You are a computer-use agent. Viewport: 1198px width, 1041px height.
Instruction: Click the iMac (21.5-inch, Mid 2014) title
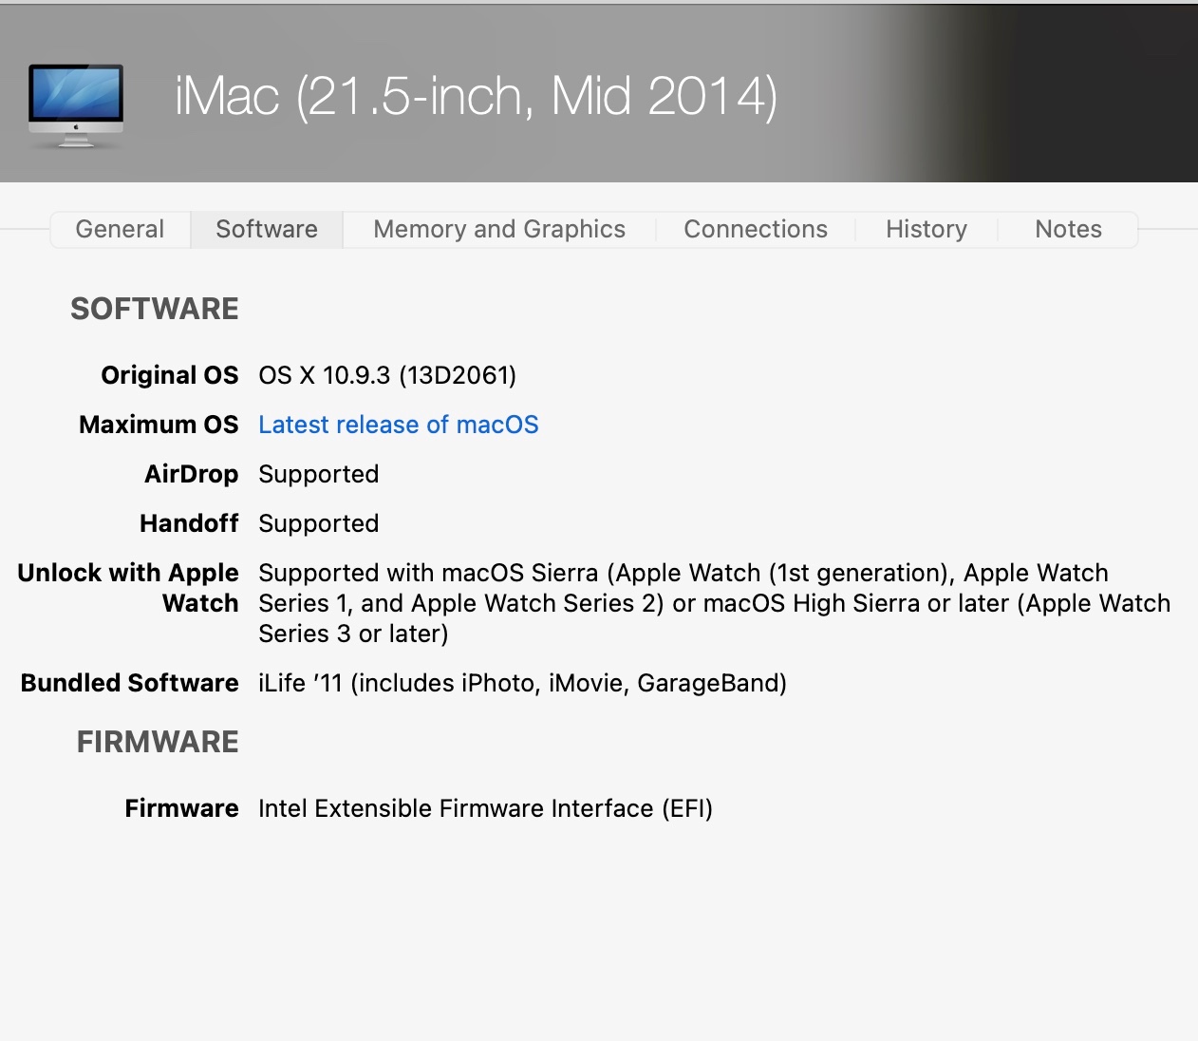[476, 96]
